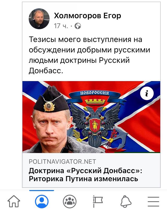The image size is (167, 213).
Task: Click the man's military cap in image
Action: [x=51, y=100]
